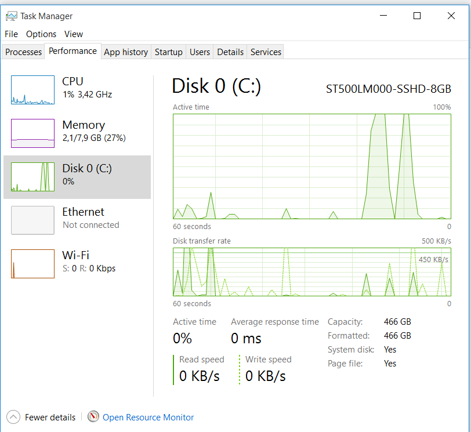Open the Wi-Fi graph thumbnail
Screen dimensions: 471x432
(x=32, y=264)
